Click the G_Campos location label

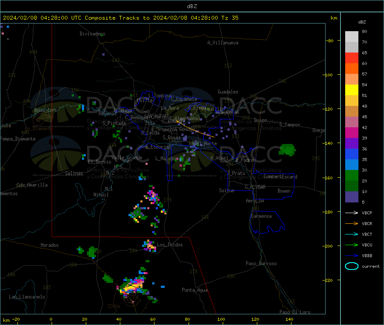click(290, 125)
